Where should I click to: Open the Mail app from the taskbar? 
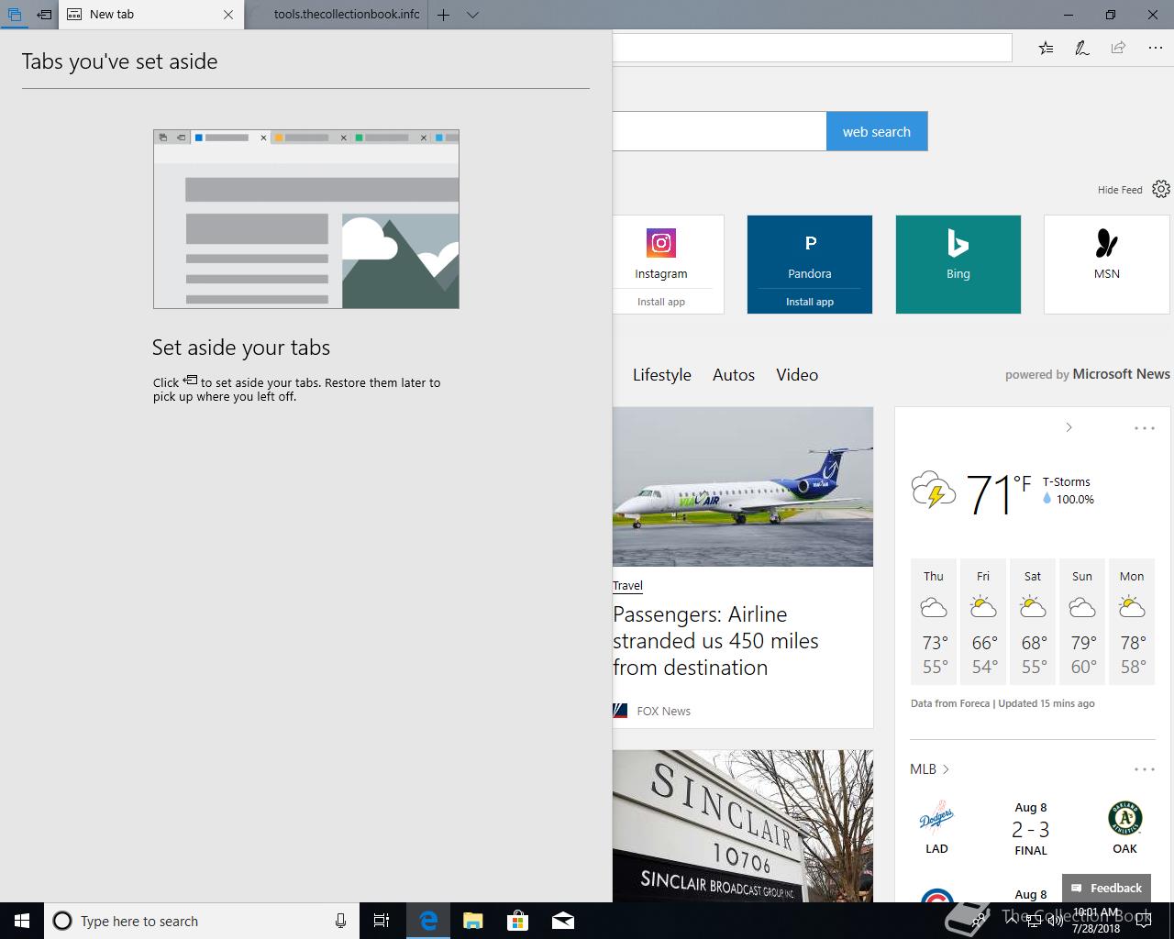click(x=563, y=921)
